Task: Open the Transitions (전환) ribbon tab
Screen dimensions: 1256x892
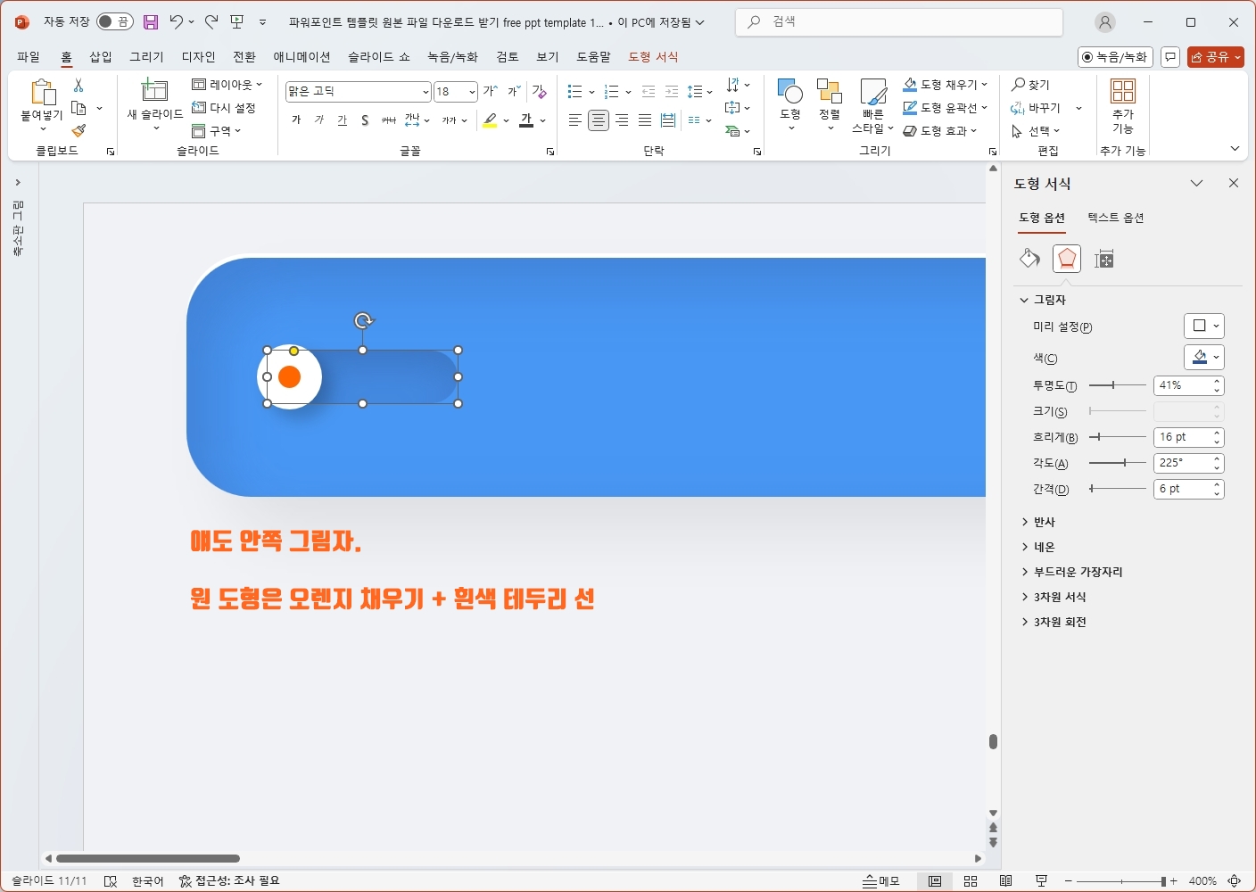Action: pyautogui.click(x=244, y=57)
